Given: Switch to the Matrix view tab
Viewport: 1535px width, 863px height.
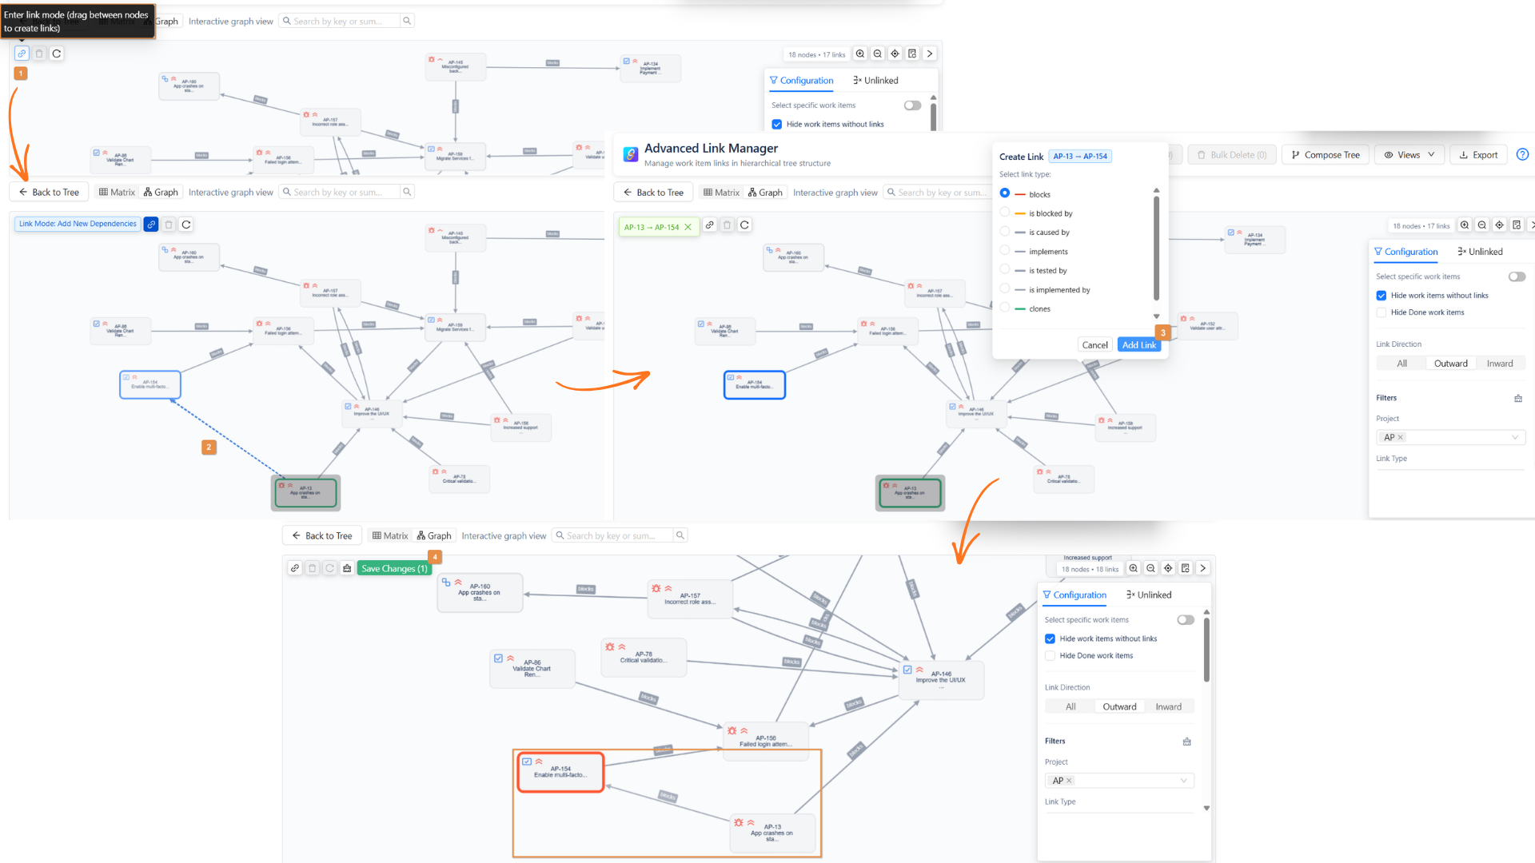Looking at the screenshot, I should point(390,535).
